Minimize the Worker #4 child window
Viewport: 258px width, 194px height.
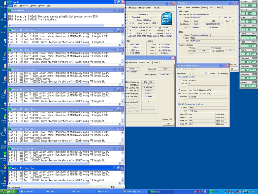click(x=115, y=89)
